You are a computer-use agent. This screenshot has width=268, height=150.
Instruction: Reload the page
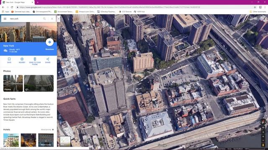(12, 7)
